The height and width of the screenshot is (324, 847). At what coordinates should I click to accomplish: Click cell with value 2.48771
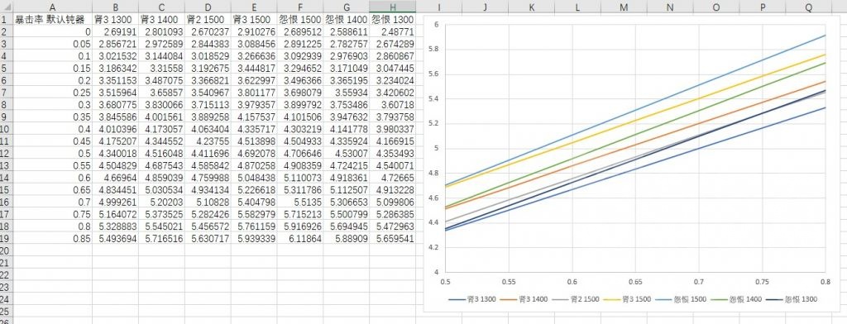(393, 32)
